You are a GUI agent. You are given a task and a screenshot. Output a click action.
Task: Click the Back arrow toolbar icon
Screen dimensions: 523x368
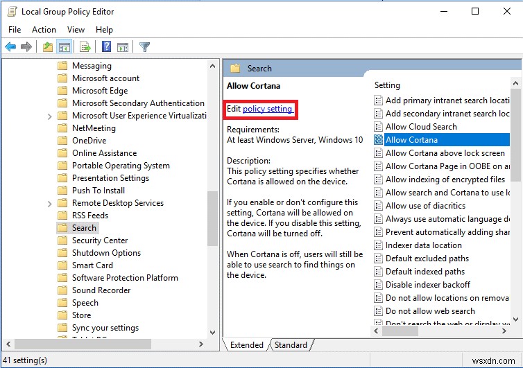10,47
